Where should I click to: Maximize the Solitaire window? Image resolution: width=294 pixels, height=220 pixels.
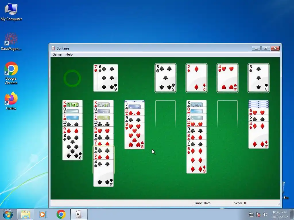[266, 48]
